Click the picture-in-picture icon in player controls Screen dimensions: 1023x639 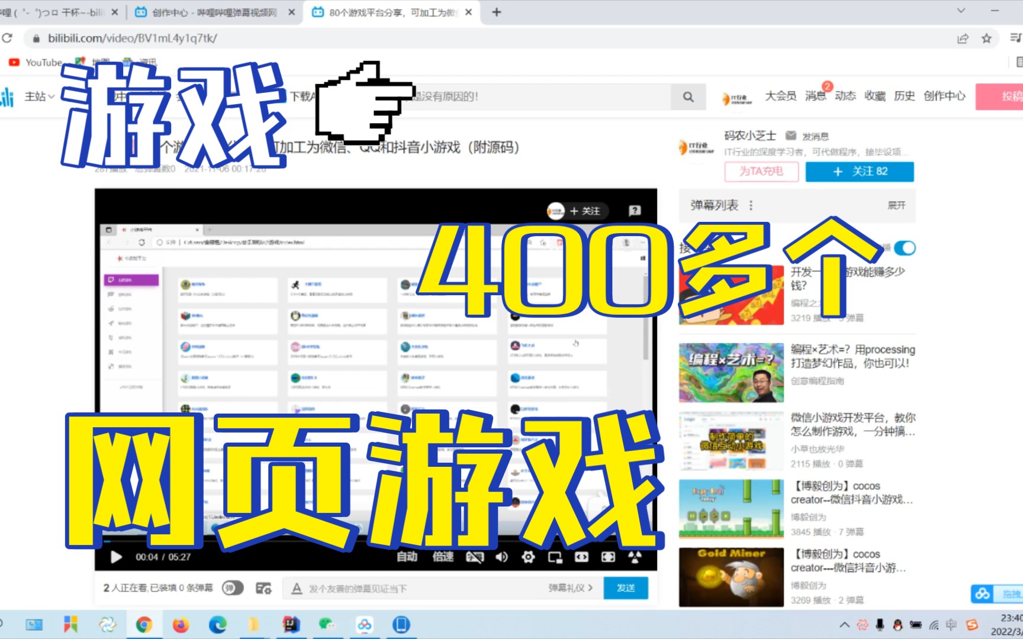tap(554, 557)
